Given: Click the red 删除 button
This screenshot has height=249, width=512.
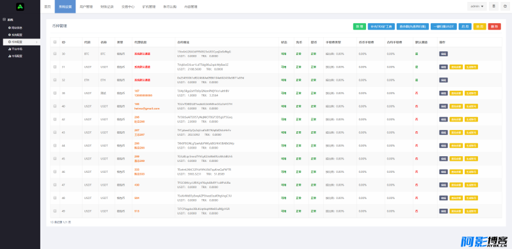Looking at the screenshot, I should tap(494, 26).
